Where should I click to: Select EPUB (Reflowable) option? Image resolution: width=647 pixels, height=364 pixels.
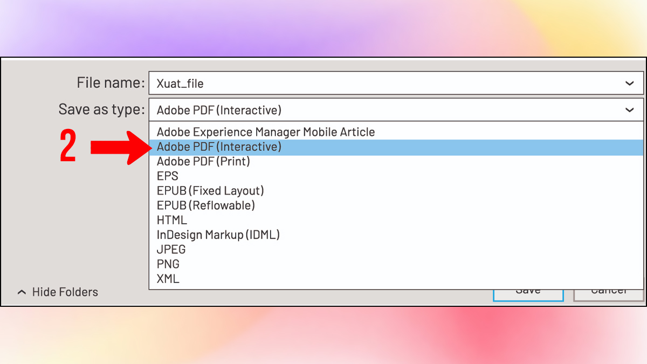point(396,205)
